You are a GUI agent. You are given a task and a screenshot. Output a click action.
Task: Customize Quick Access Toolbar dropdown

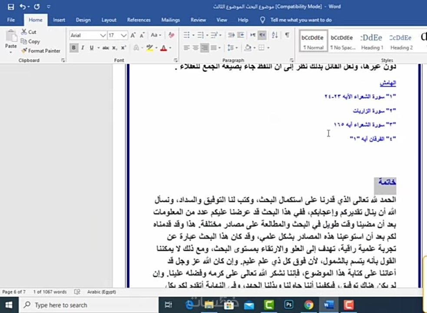(49, 7)
